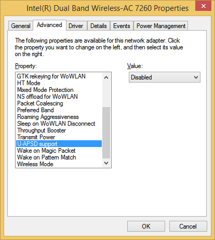Viewport: 215px width, 240px height.
Task: Select NS offload for WoWLAN property
Action: tap(59, 97)
